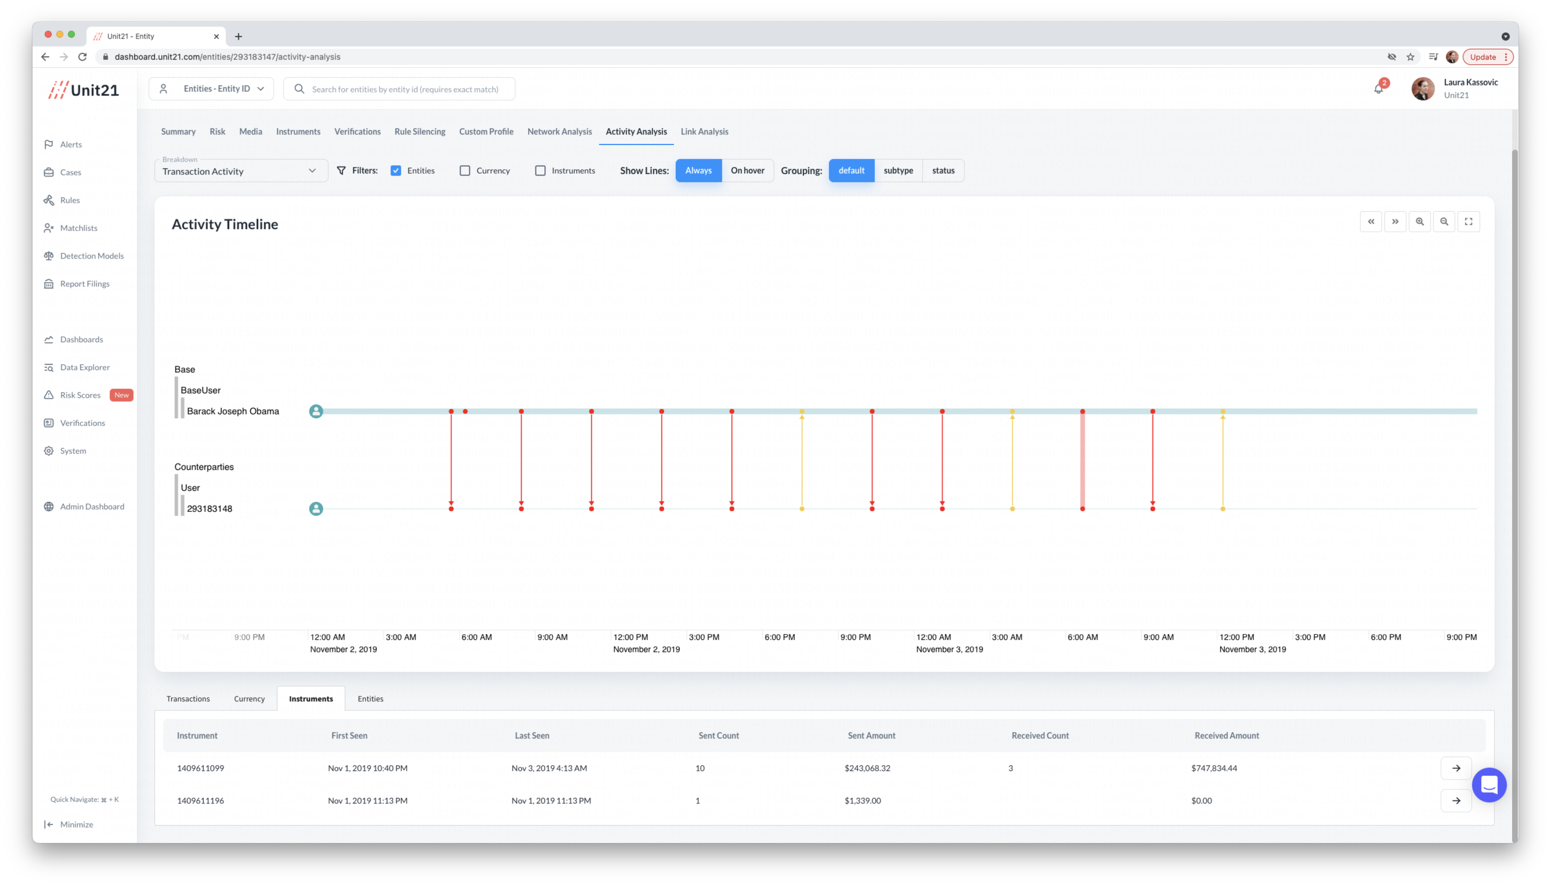Click the fullscreen timeline icon
The width and height of the screenshot is (1551, 886).
(1468, 222)
